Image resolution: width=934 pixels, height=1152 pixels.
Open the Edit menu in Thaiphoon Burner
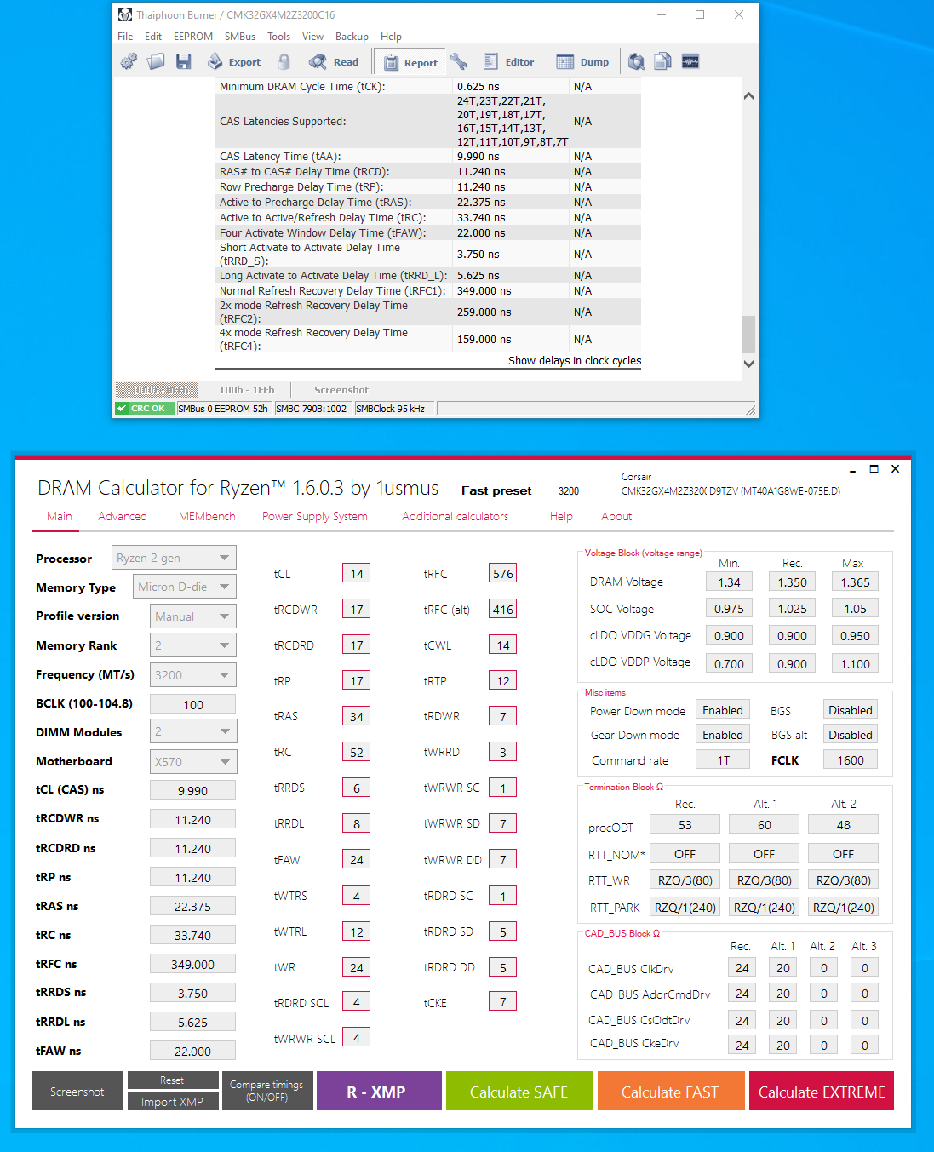[x=153, y=37]
